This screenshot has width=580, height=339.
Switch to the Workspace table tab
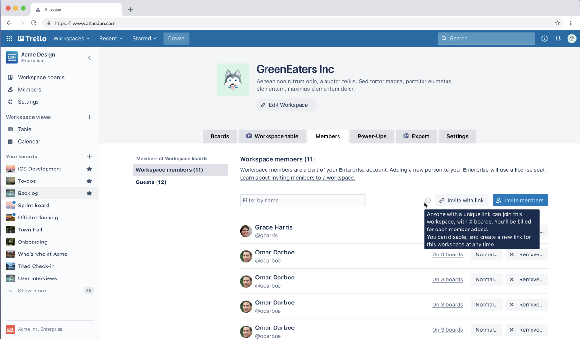coord(272,136)
